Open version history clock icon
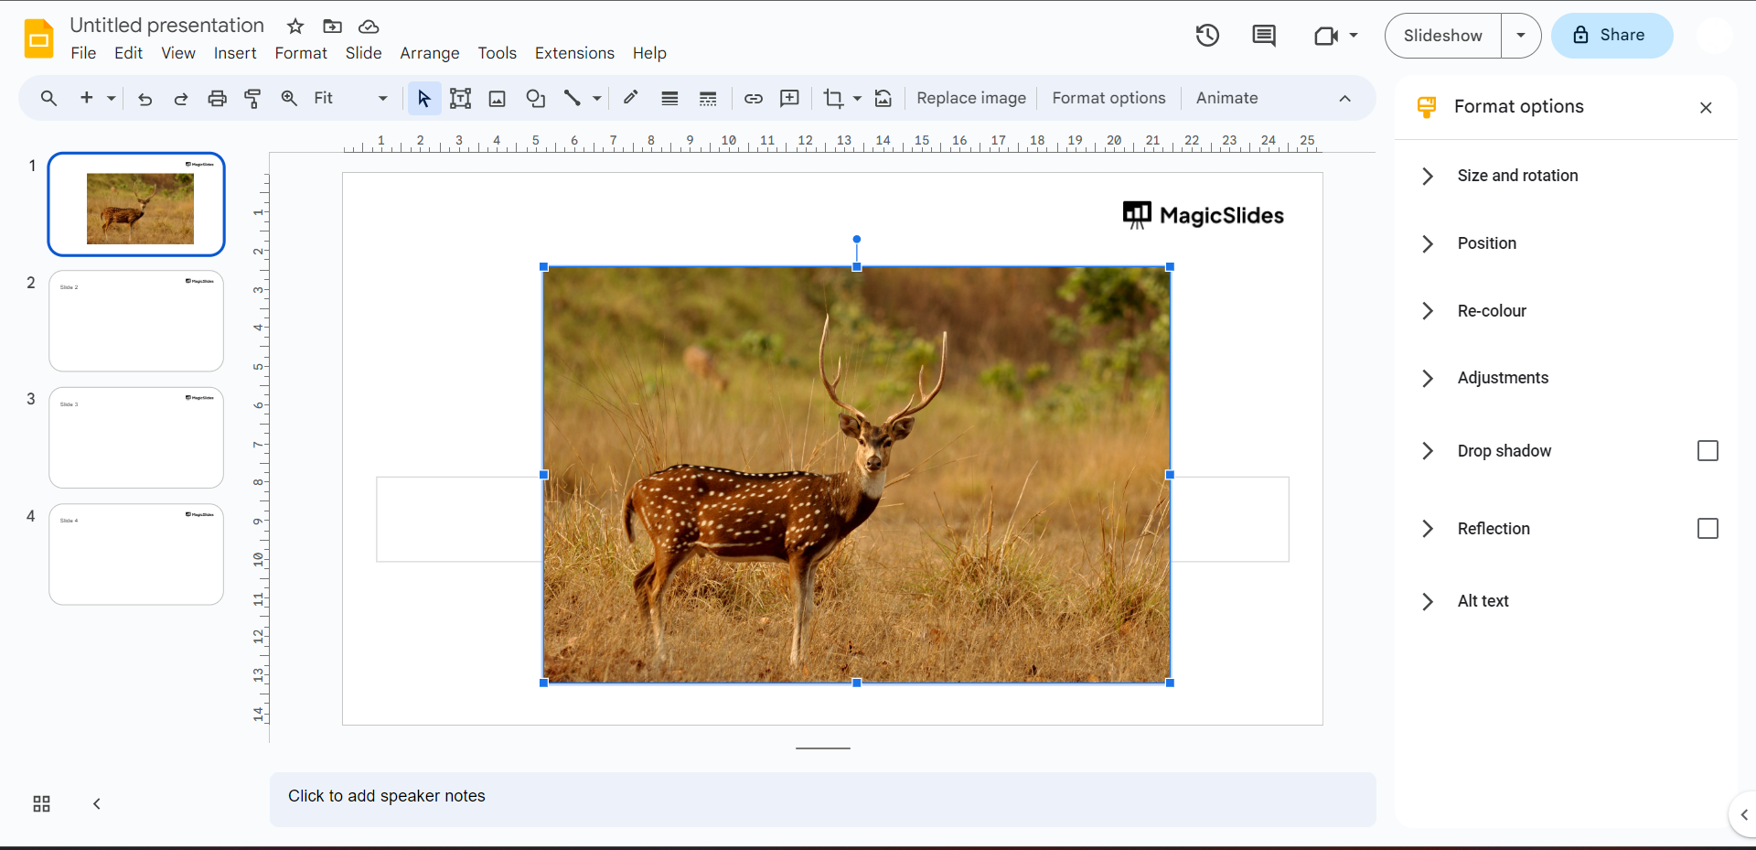The width and height of the screenshot is (1756, 850). (1207, 36)
